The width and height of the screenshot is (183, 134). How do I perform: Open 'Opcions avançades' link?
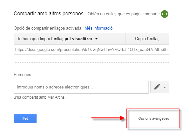(153, 118)
